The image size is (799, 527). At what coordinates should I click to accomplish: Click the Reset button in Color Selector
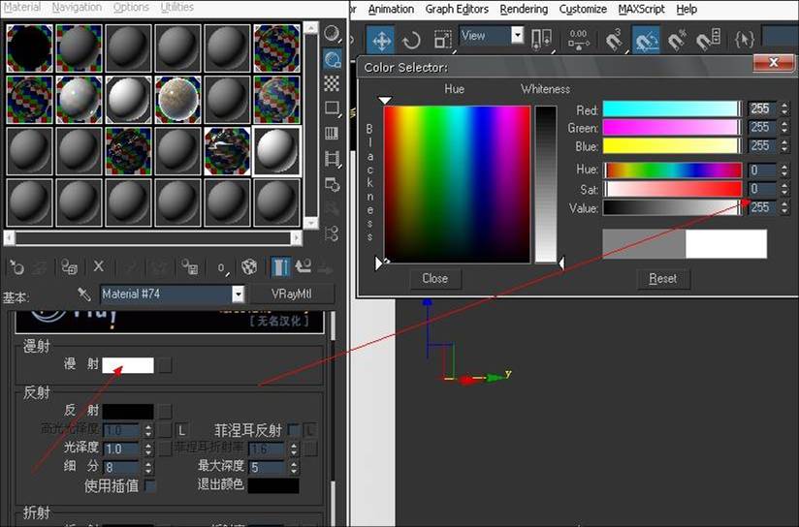663,279
